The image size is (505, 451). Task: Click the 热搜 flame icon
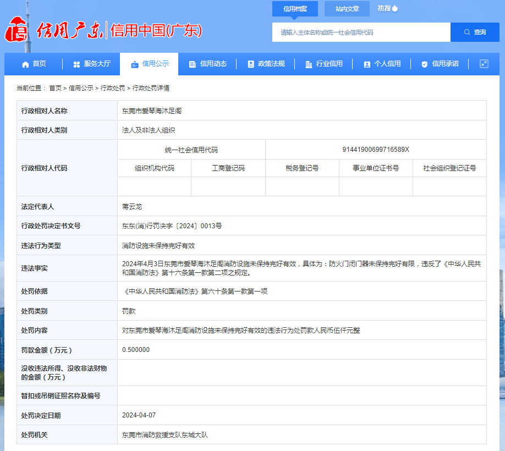[x=395, y=8]
